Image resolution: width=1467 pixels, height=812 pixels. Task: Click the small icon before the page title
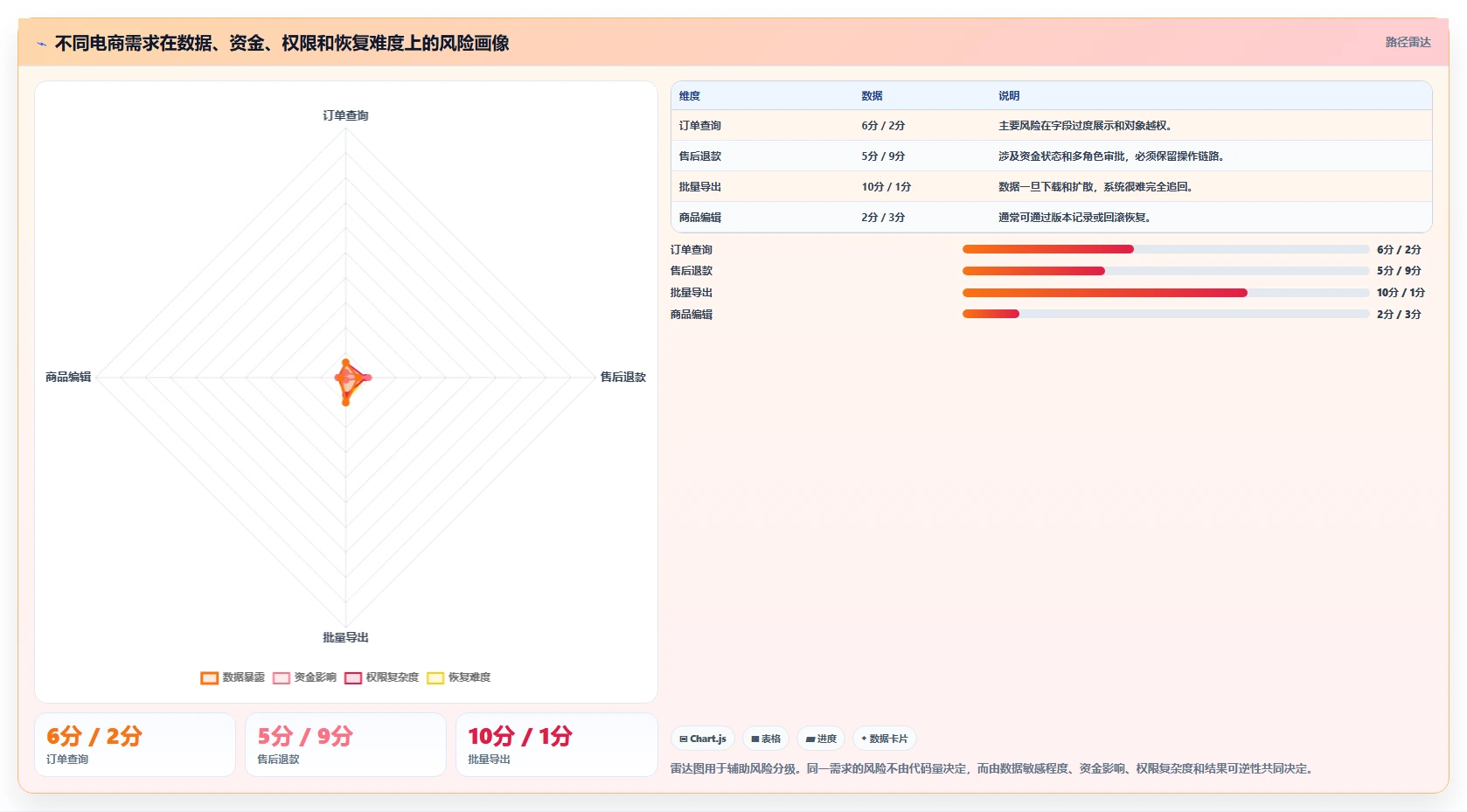(41, 44)
